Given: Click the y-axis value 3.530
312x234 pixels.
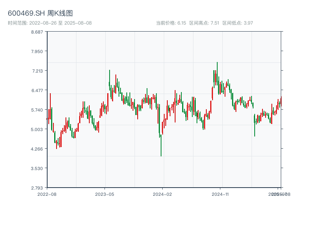Looking at the screenshot, I should tap(37, 168).
